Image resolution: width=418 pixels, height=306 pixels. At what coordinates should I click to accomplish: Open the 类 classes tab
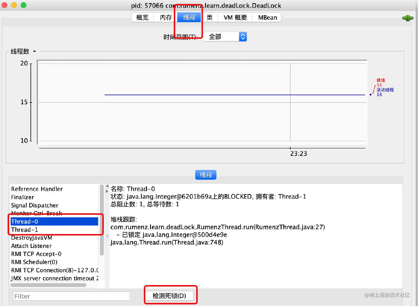coord(210,18)
